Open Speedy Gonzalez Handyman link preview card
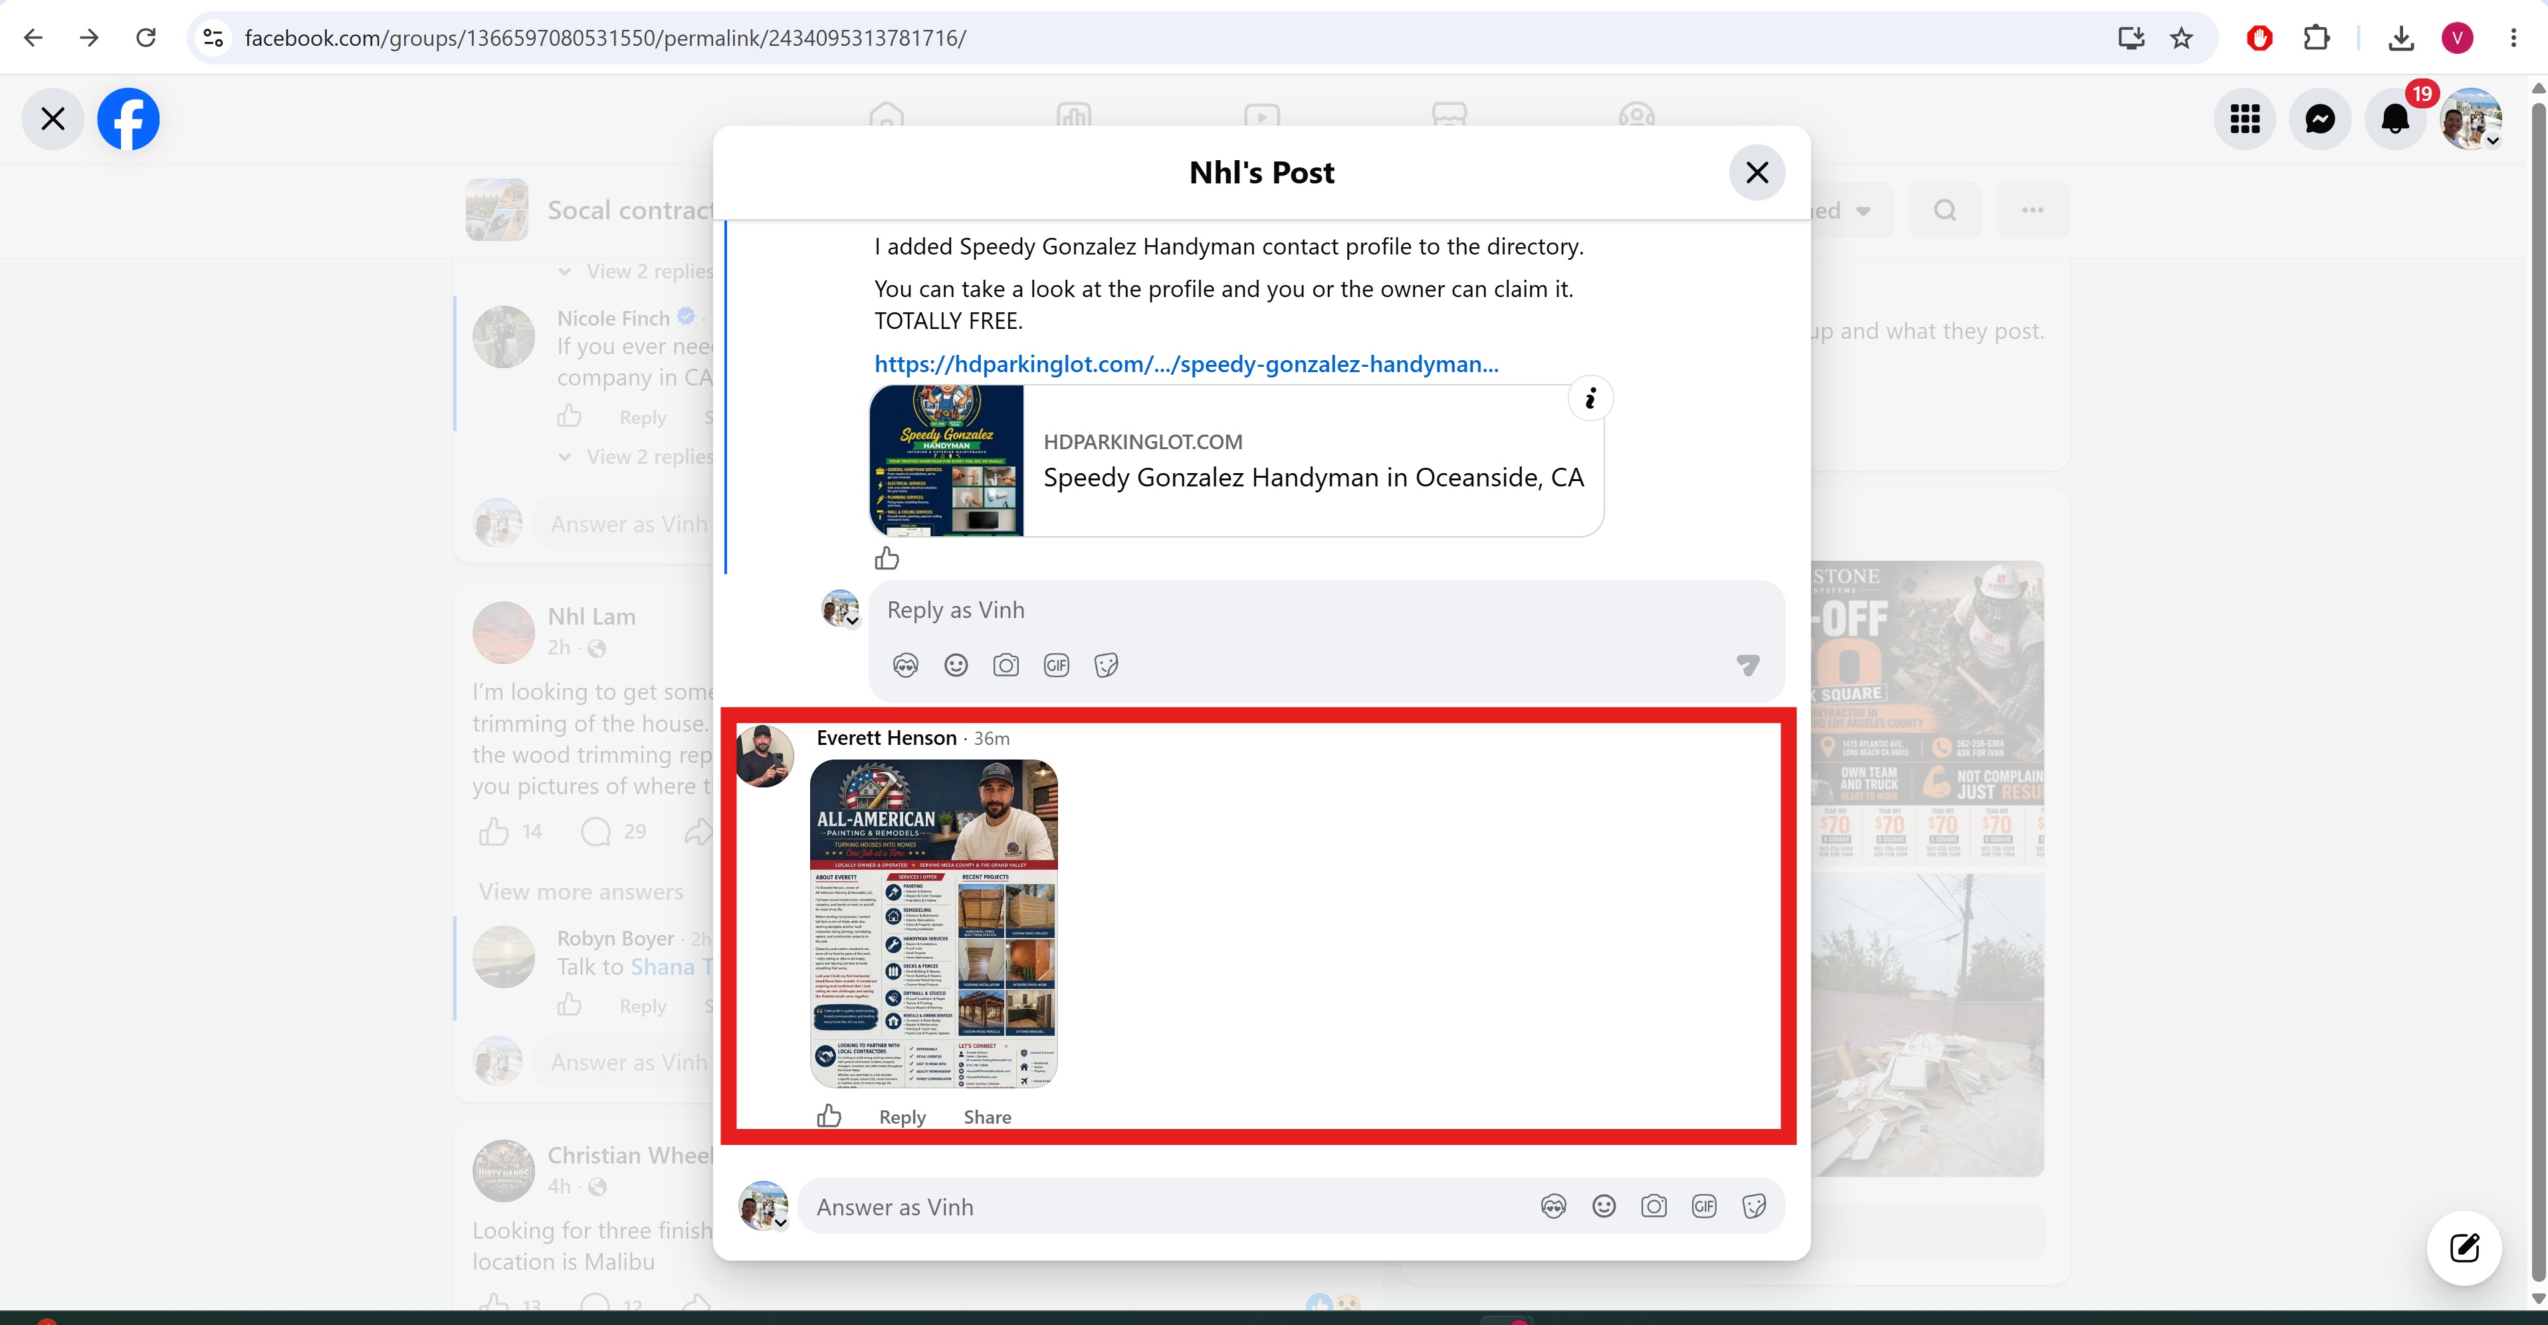The height and width of the screenshot is (1325, 2548). click(1236, 460)
